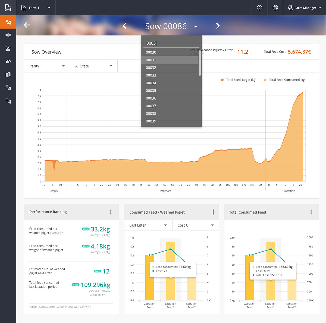Open the Last Litter dropdown

(148, 225)
